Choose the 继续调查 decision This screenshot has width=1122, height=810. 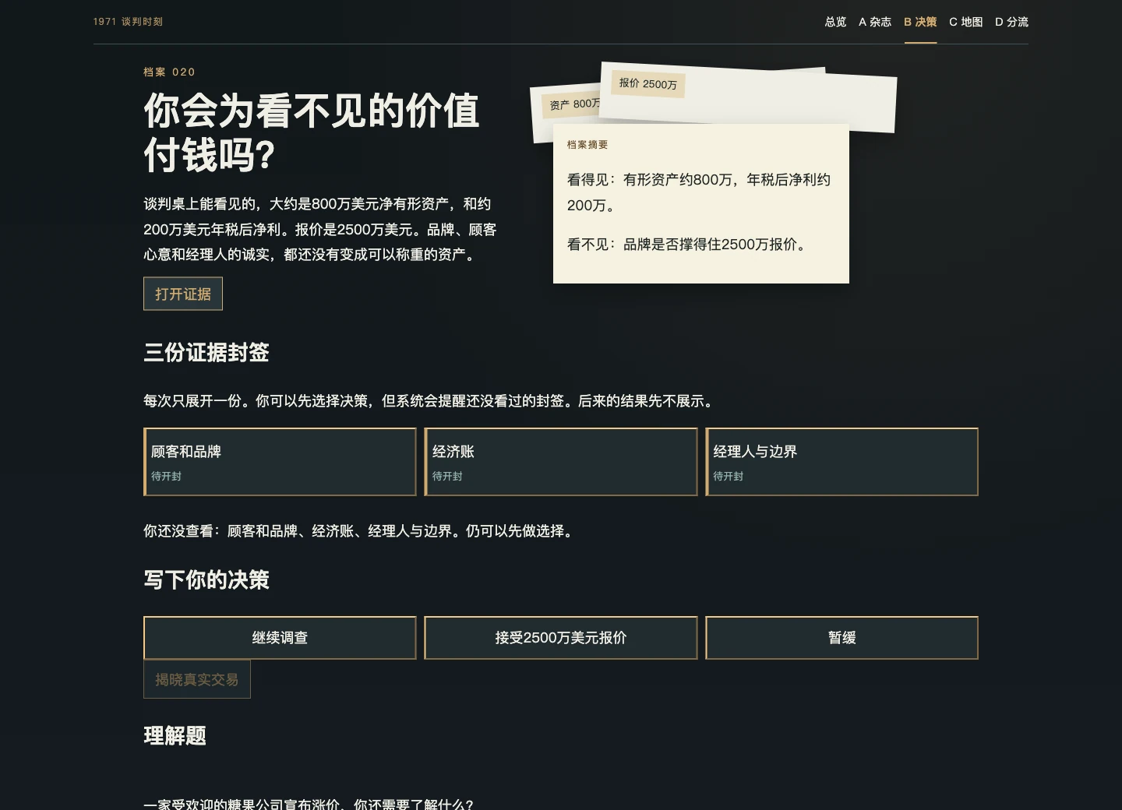pos(280,638)
